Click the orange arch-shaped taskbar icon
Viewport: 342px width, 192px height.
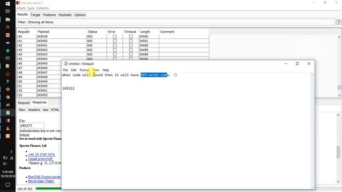point(7,27)
